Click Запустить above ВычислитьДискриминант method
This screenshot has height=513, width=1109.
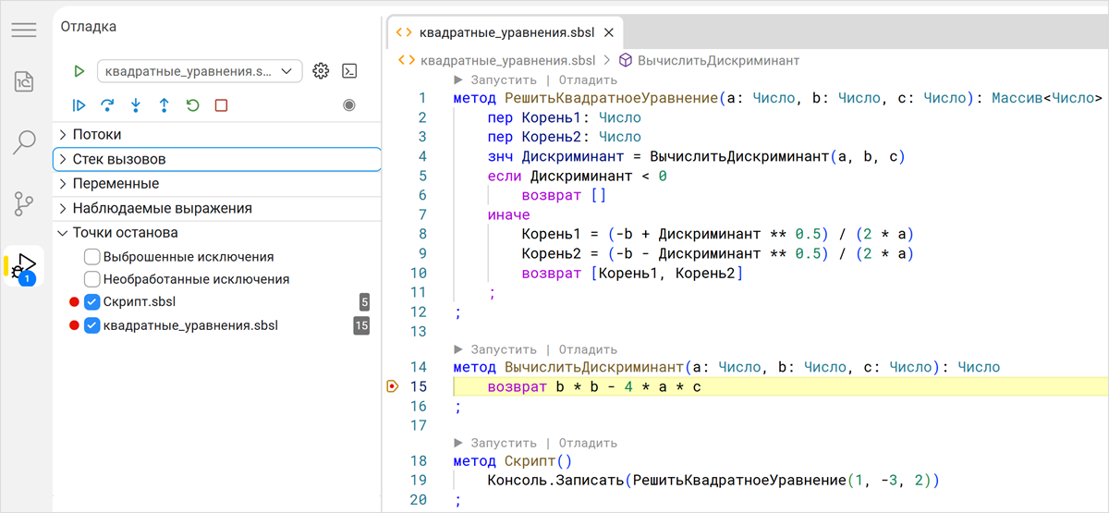[504, 349]
